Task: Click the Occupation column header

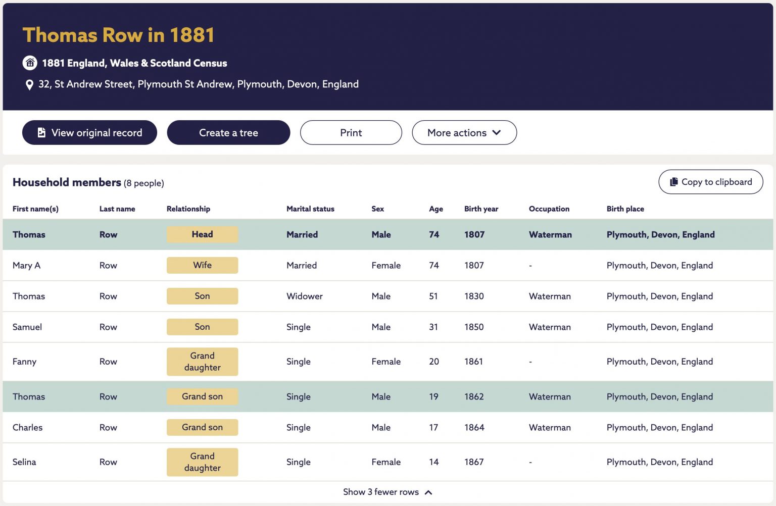Action: tap(549, 209)
